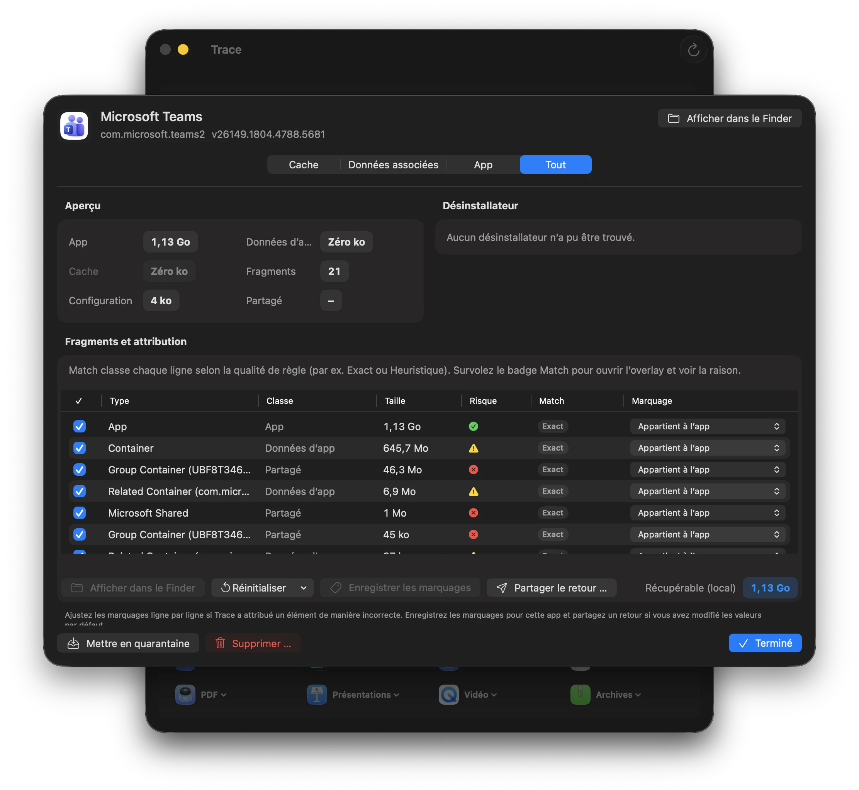Click the Match column header
Viewport: 859px width, 790px height.
[552, 401]
